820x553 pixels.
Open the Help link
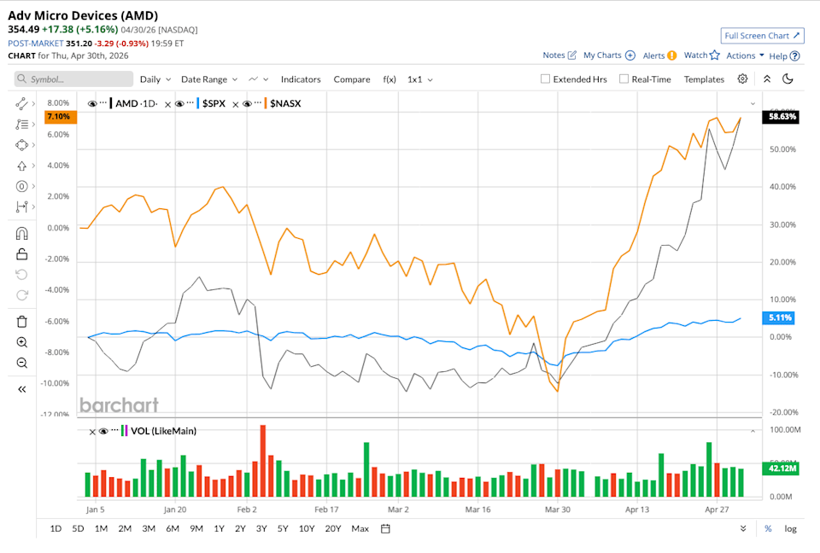784,56
